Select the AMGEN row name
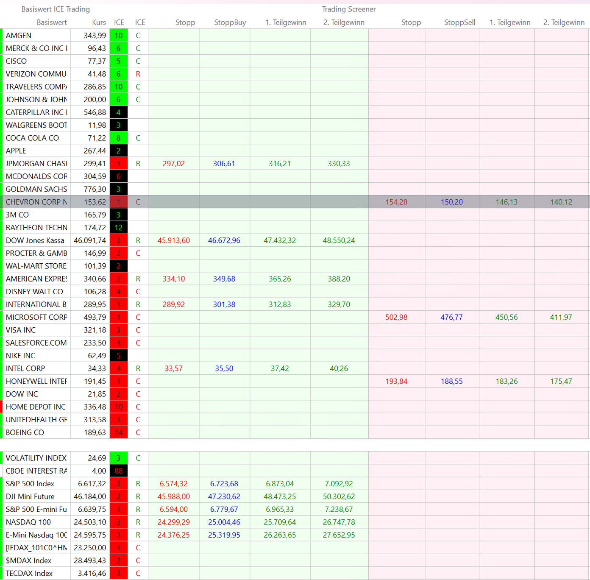This screenshot has width=590, height=580. coord(19,36)
